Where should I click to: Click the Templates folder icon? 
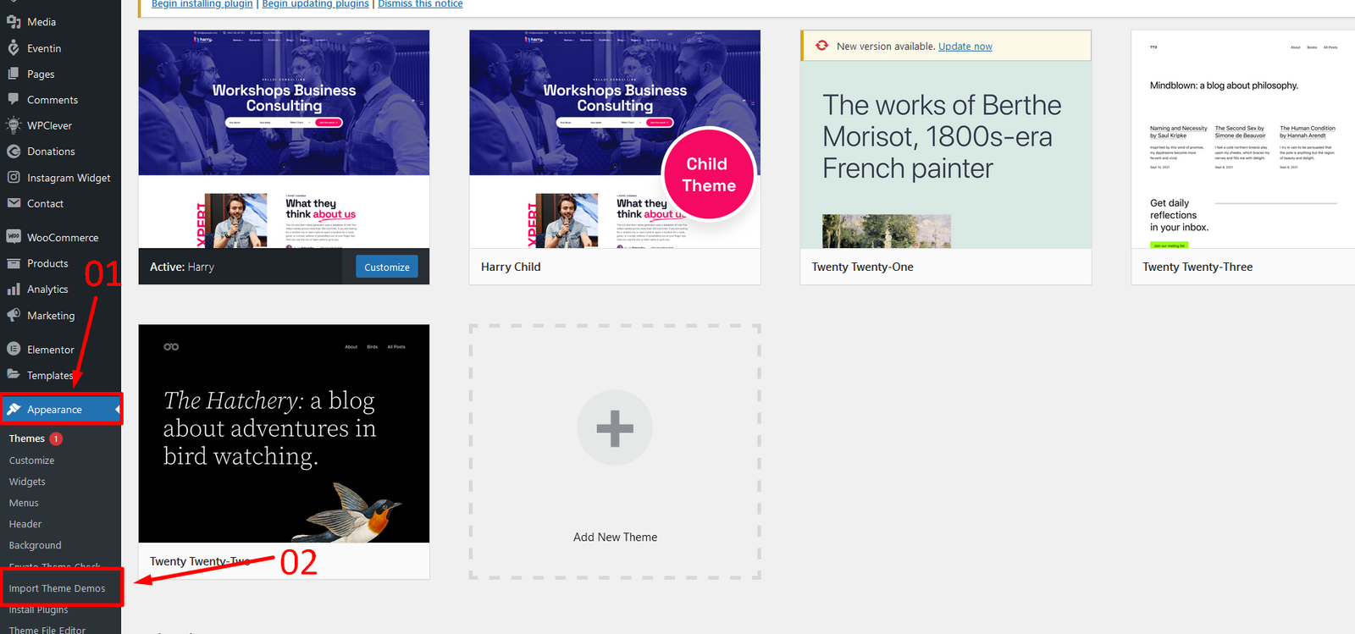14,375
